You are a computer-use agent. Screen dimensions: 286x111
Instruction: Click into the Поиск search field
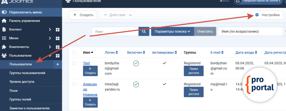tap(115, 32)
